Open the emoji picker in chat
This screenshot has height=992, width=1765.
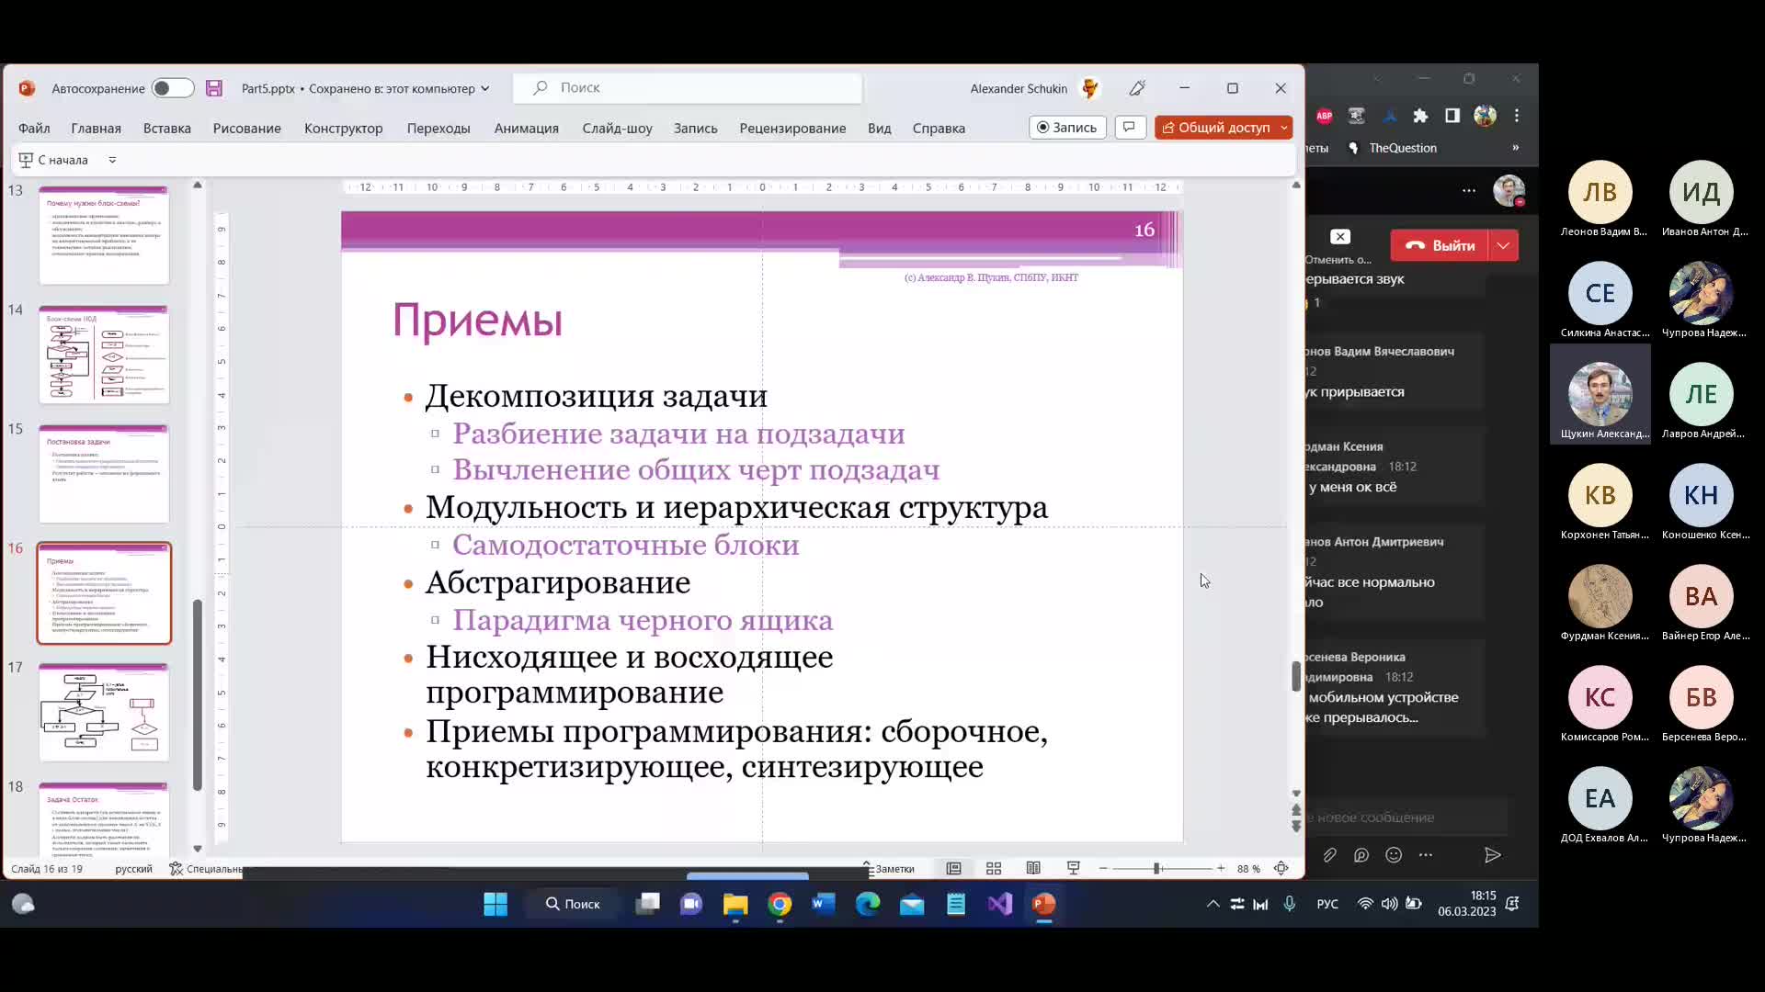[1394, 855]
